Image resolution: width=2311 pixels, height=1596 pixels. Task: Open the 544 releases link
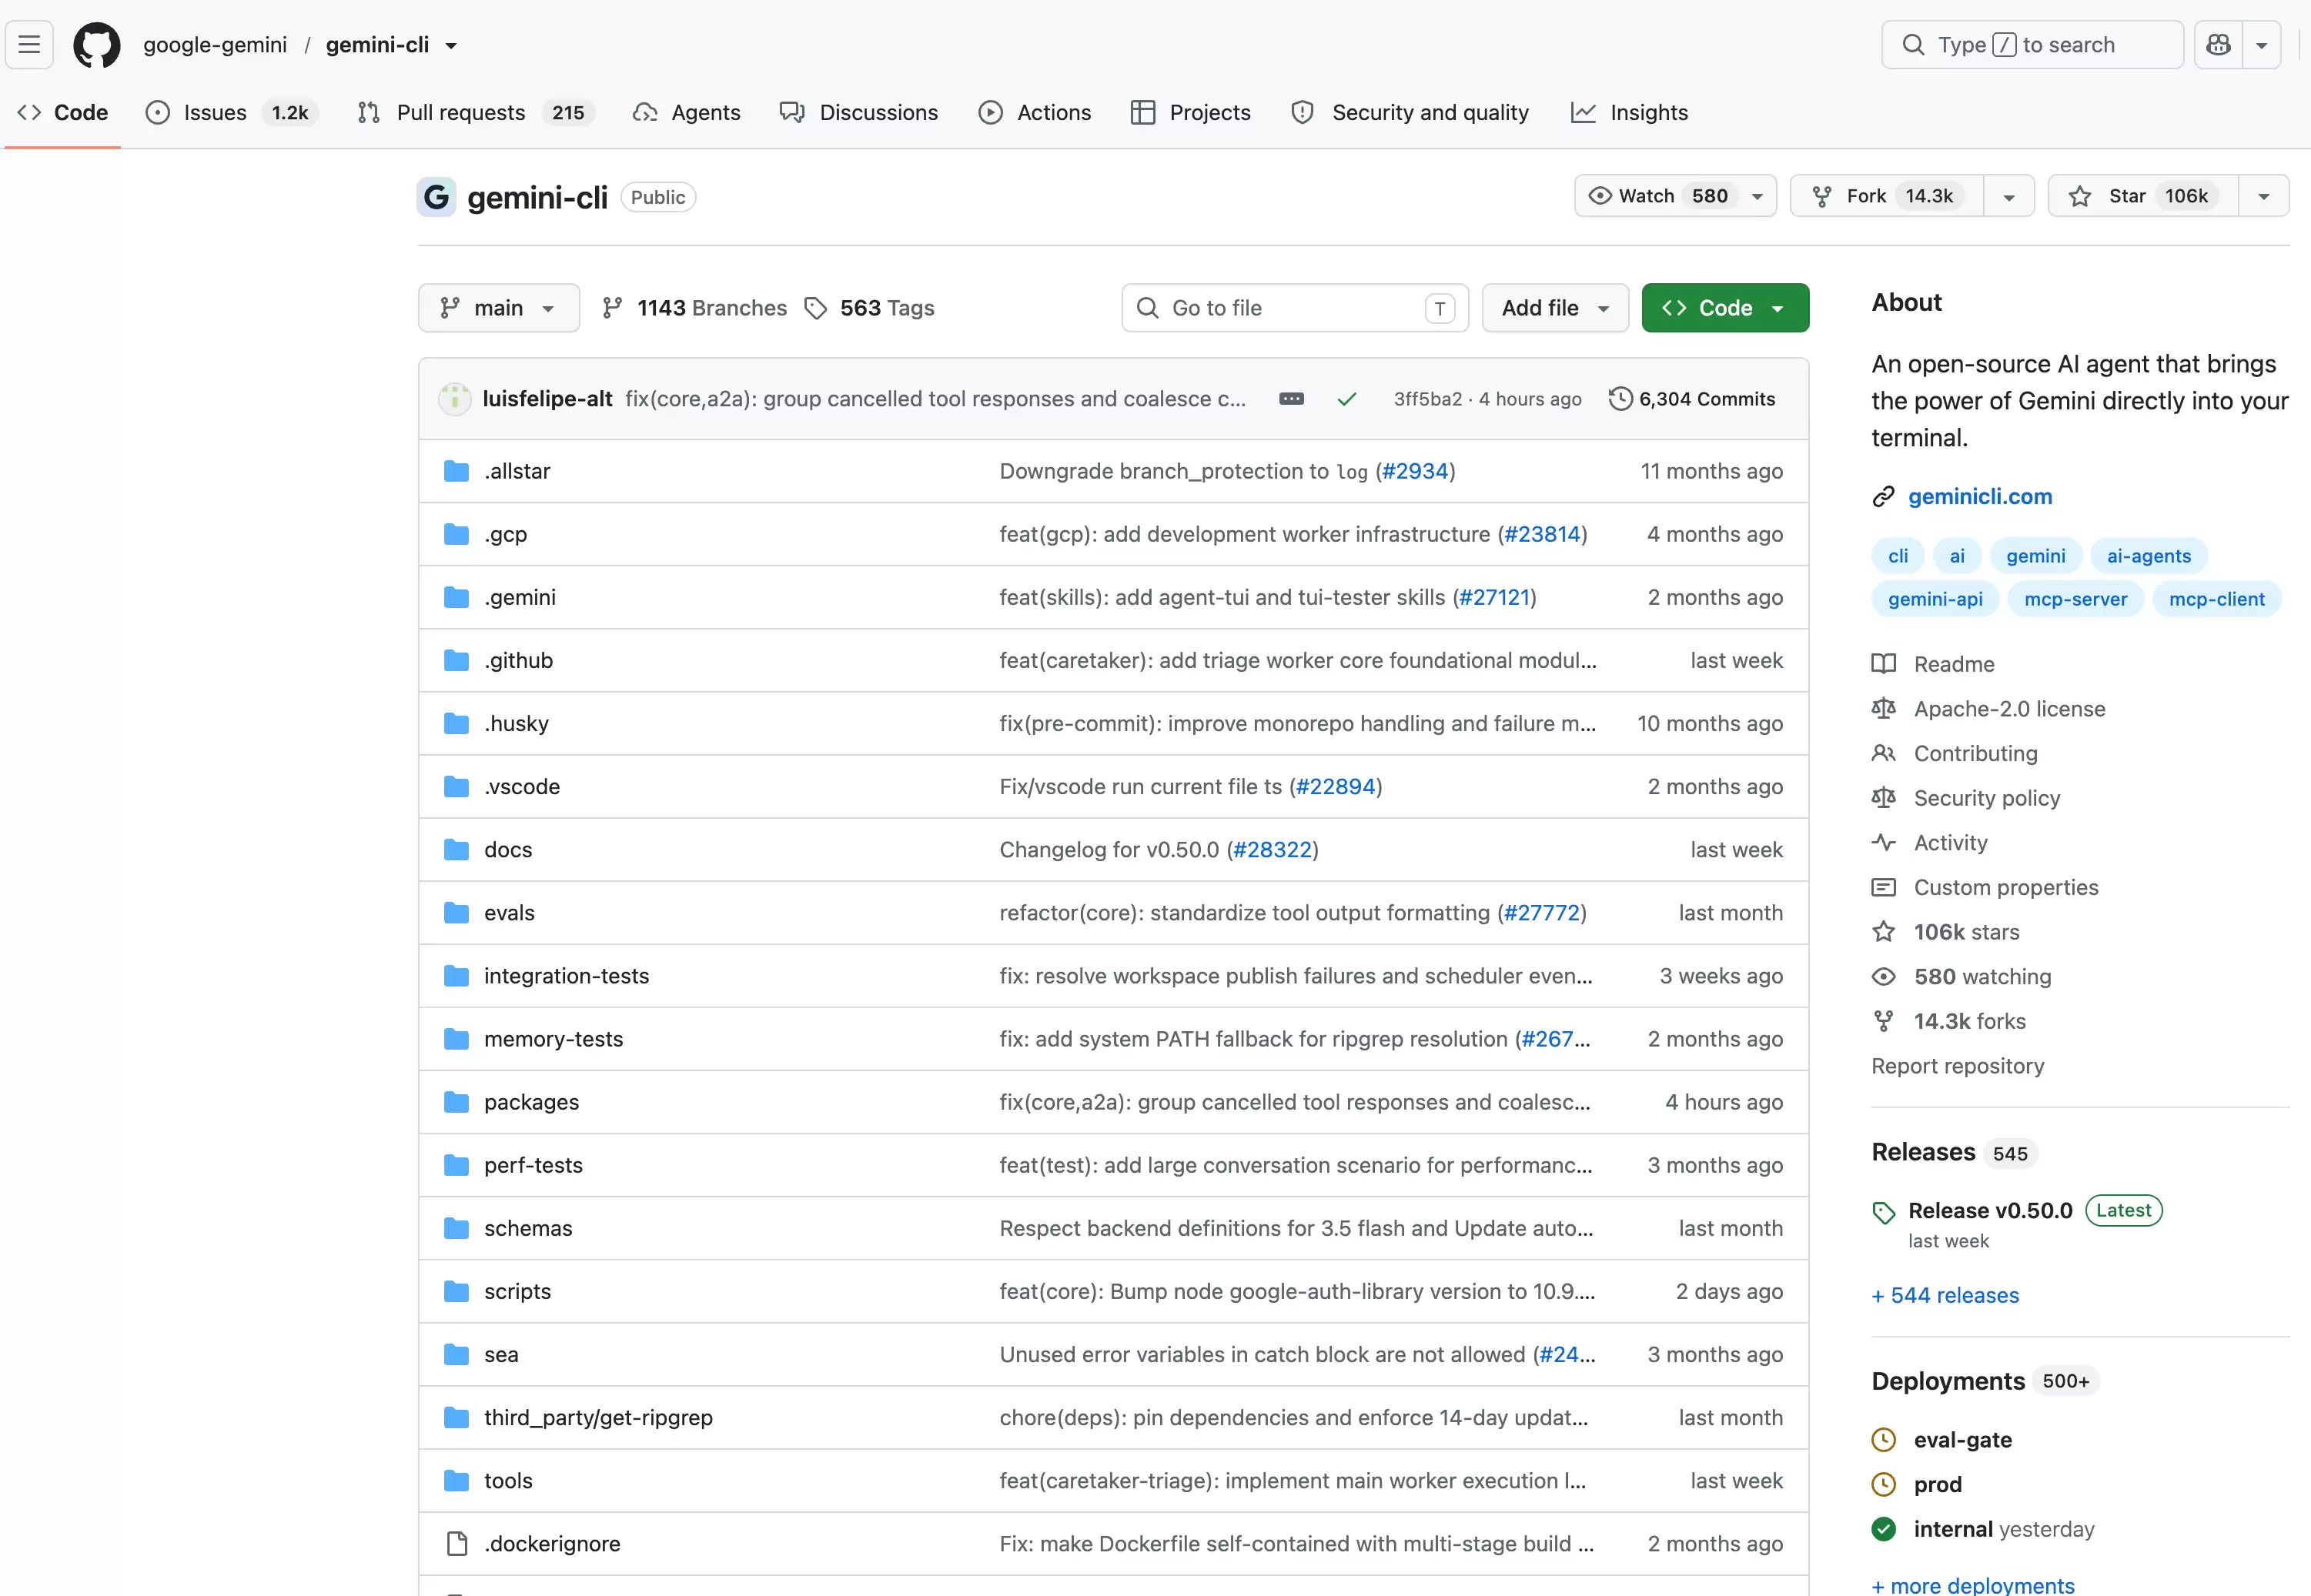(x=1945, y=1296)
